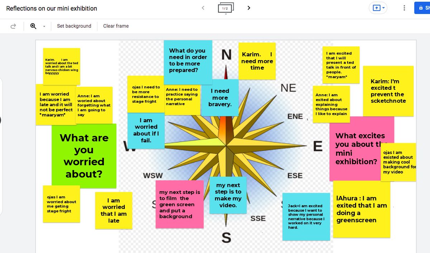The height and width of the screenshot is (253, 430).
Task: Select the 'I need more bravery.' blue note
Action: (x=220, y=97)
